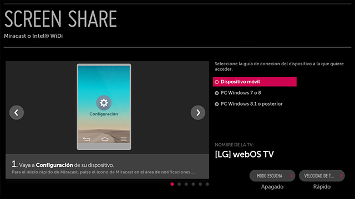Click the arrow on Velocidad de T... button
Image resolution: width=355 pixels, height=199 pixels.
[341, 176]
